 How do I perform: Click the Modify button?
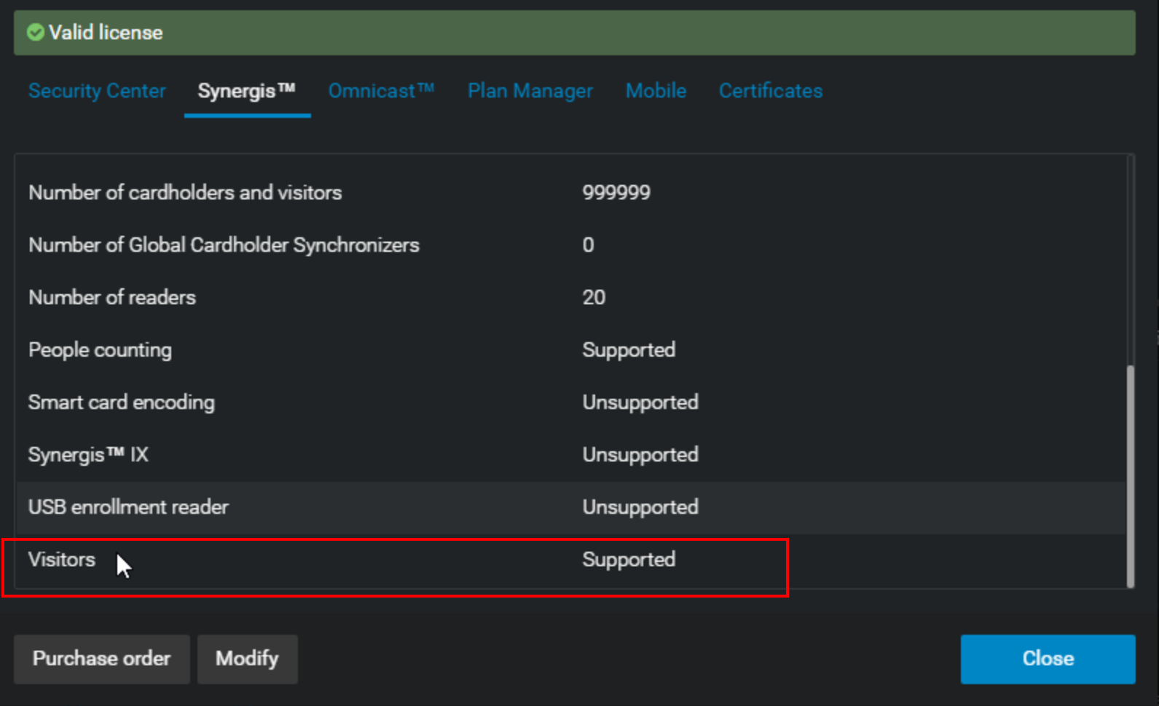(247, 659)
